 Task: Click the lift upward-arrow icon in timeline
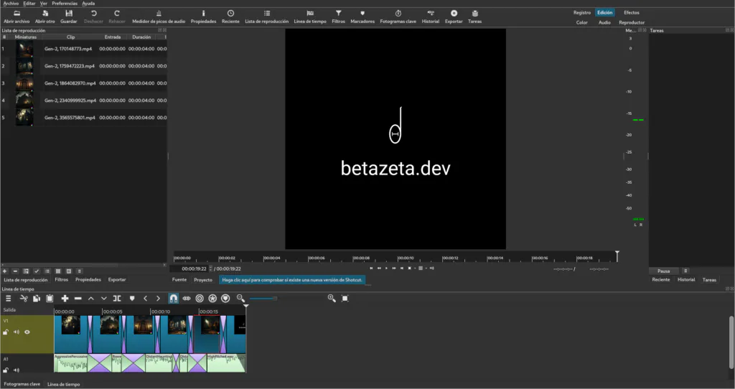91,298
